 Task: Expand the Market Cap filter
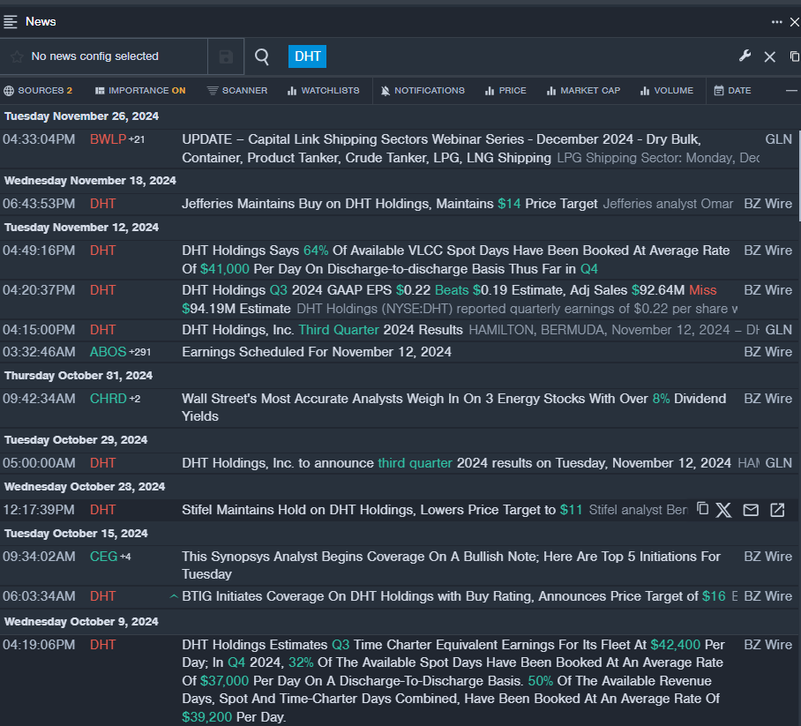coord(584,91)
